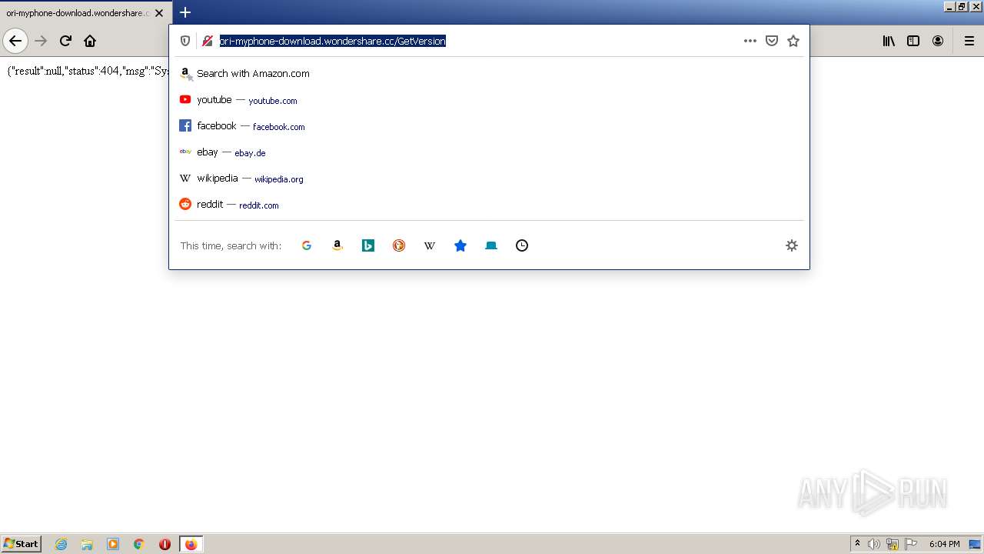Open tracking protection shield icon
Screen dimensions: 984x554
coord(185,41)
